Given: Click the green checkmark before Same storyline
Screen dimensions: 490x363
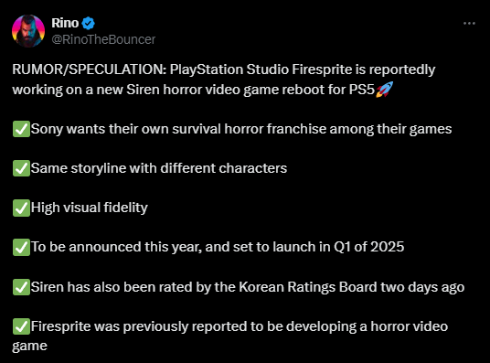Looking at the screenshot, I should coord(21,168).
